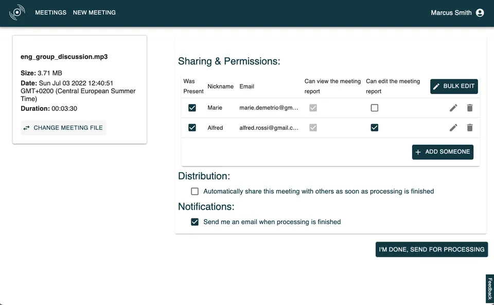Click the Notifications heading

[206, 207]
